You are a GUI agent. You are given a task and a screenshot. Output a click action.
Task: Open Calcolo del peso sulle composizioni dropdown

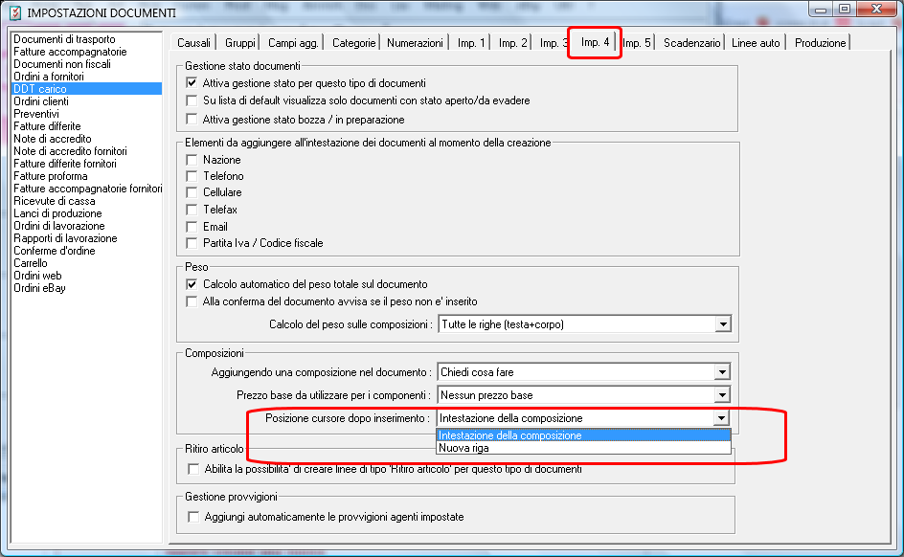click(584, 324)
